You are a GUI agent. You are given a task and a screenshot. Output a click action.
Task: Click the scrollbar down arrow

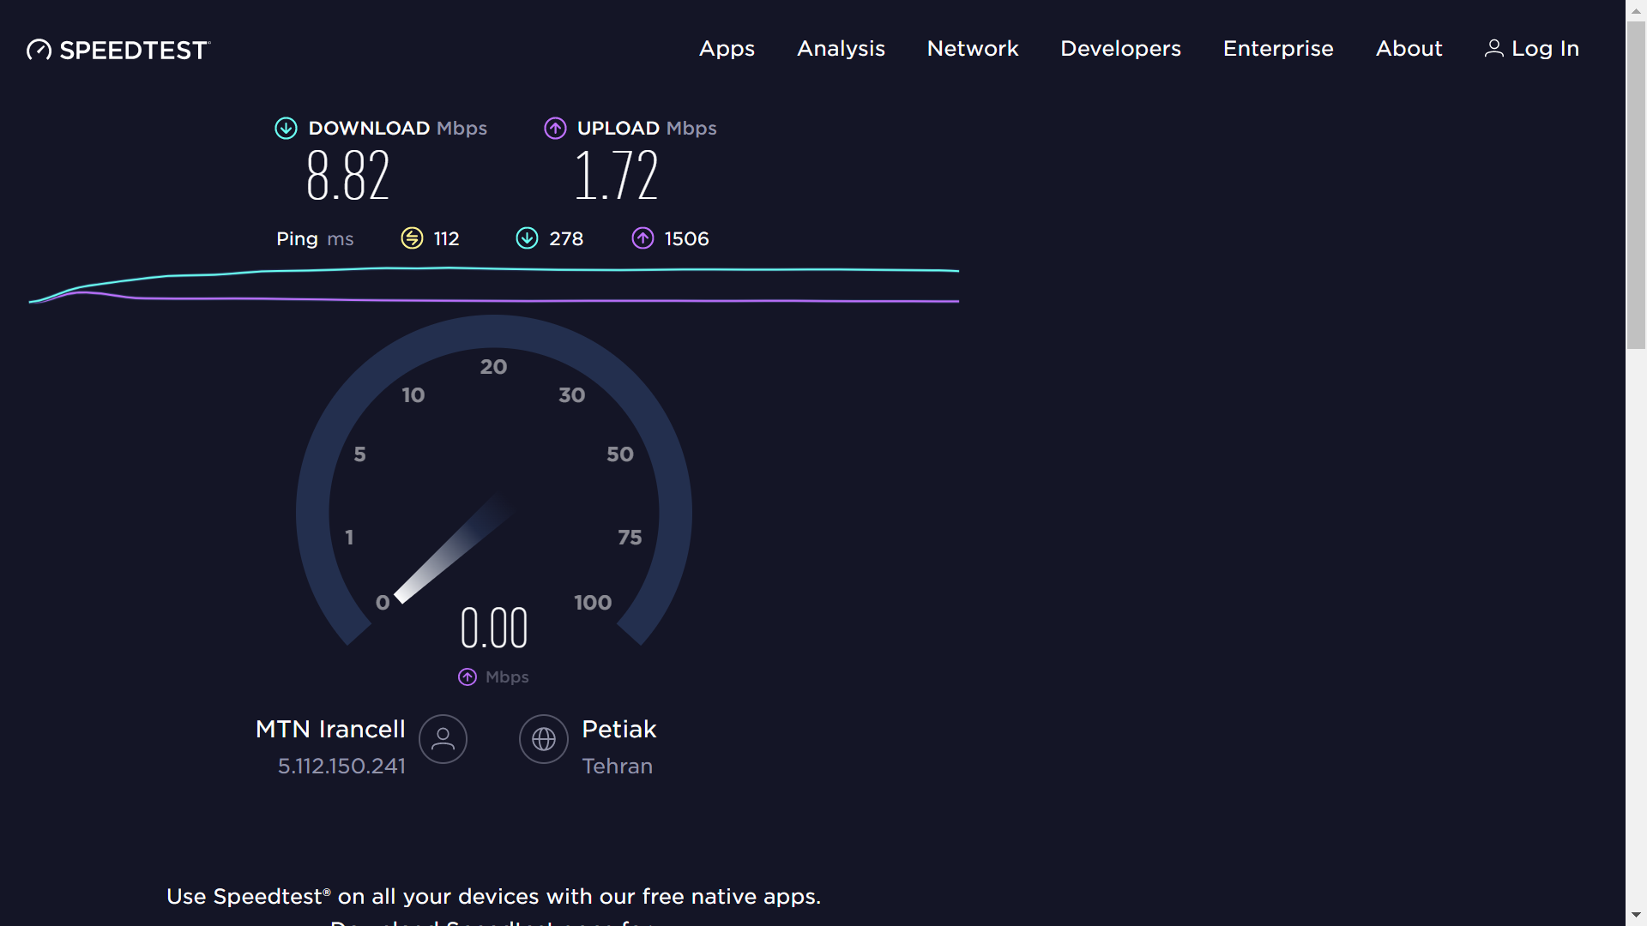point(1637,916)
